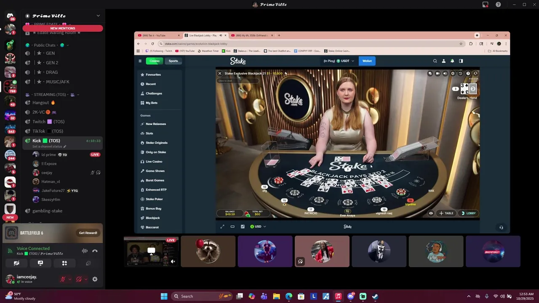The image size is (539, 303).
Task: Click the Get Reward! button
Action: click(88, 233)
